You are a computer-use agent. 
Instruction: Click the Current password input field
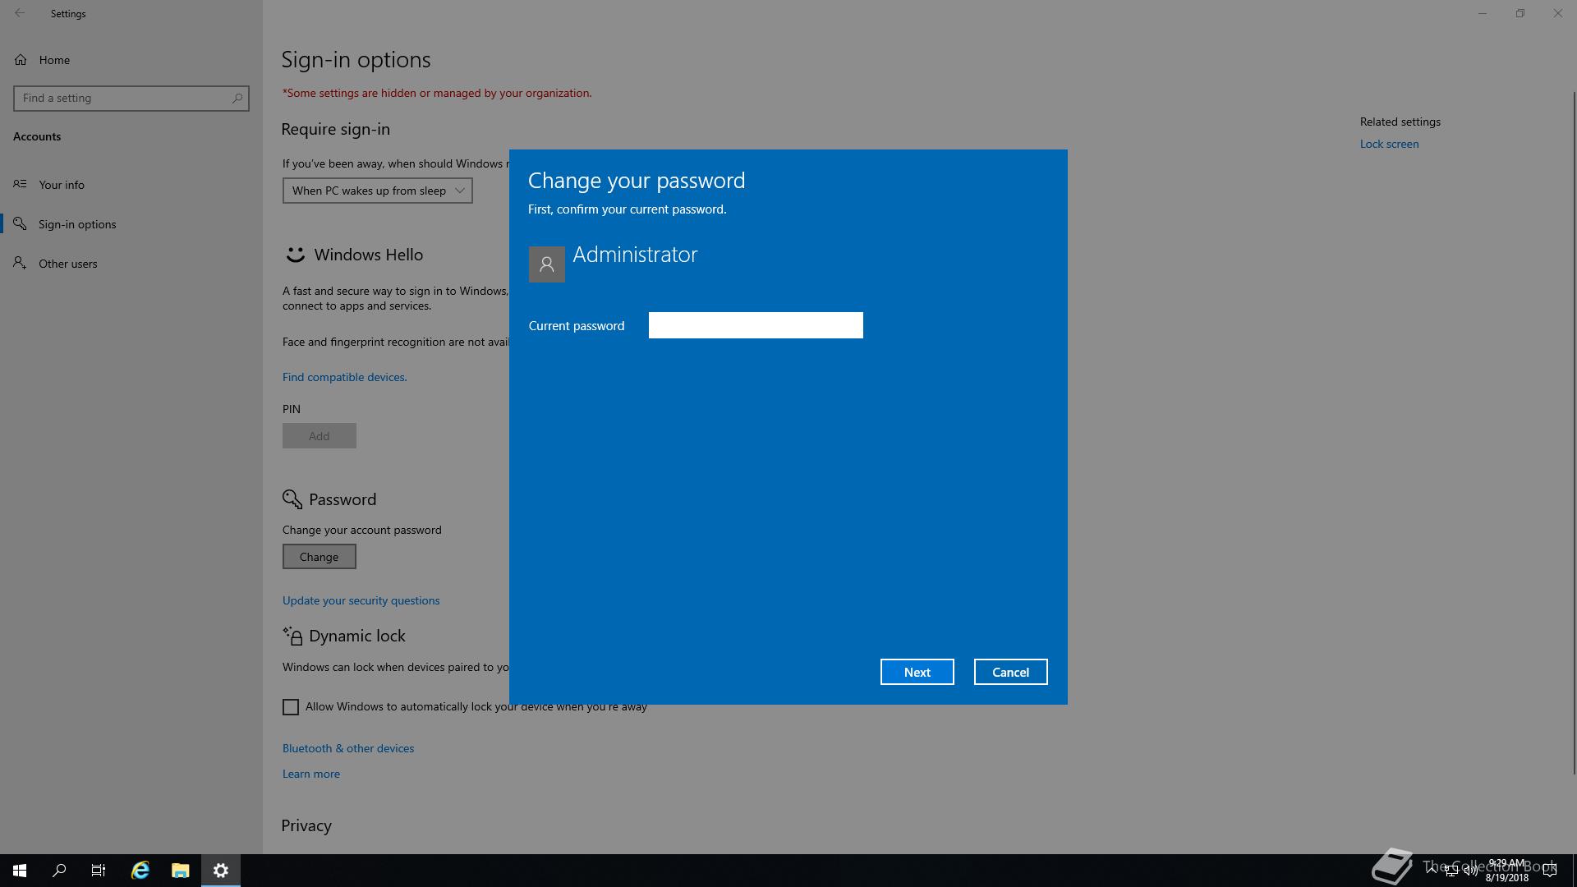[x=755, y=325]
